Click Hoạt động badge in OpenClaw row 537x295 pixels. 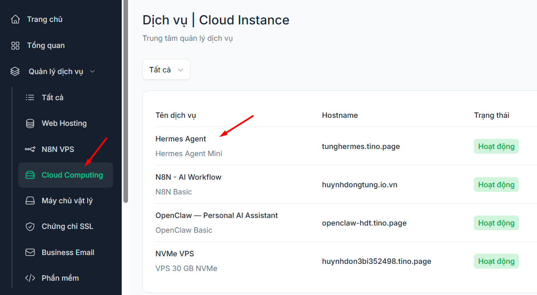click(496, 223)
